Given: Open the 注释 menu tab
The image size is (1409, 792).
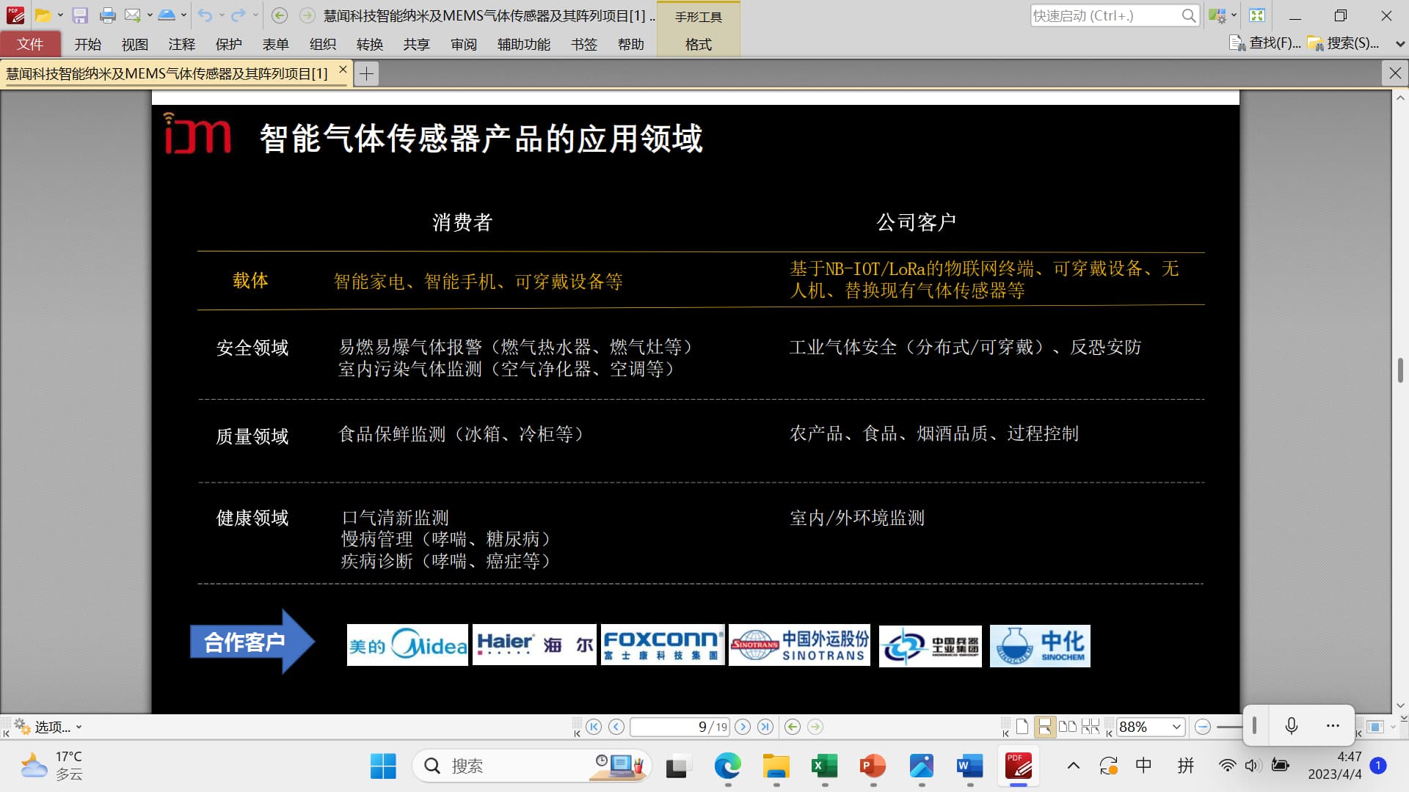Looking at the screenshot, I should pos(181,44).
